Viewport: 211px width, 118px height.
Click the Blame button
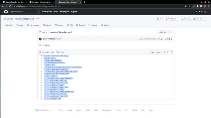158,52
